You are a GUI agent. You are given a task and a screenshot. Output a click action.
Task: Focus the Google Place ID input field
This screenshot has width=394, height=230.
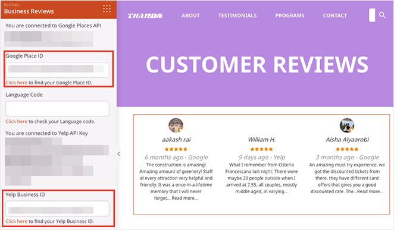[x=57, y=70]
